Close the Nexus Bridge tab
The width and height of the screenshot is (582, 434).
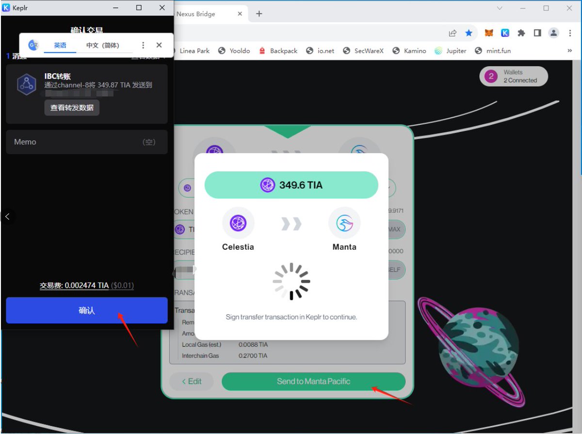pyautogui.click(x=240, y=14)
